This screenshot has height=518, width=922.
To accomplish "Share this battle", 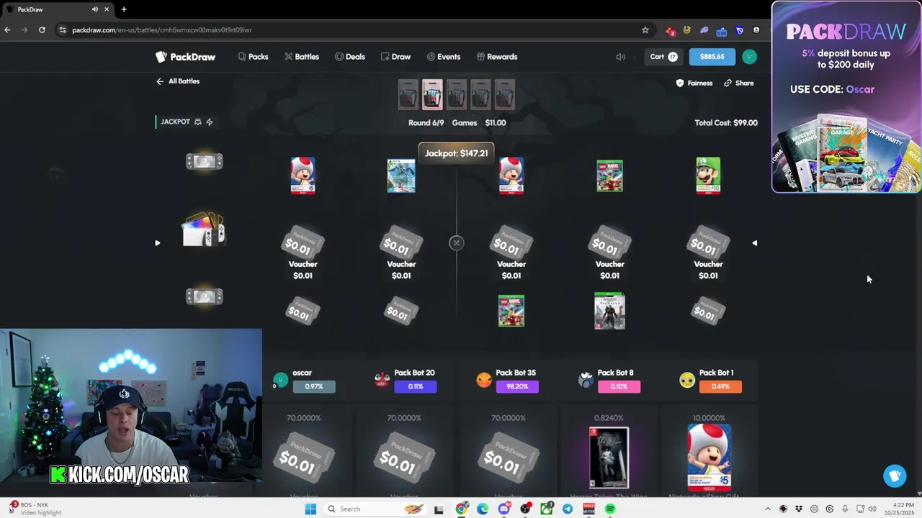I will (739, 83).
